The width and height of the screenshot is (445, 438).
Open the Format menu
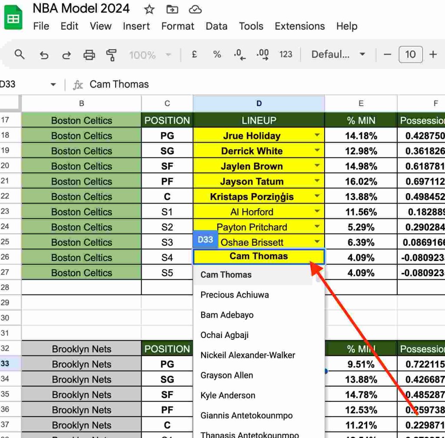click(x=178, y=26)
